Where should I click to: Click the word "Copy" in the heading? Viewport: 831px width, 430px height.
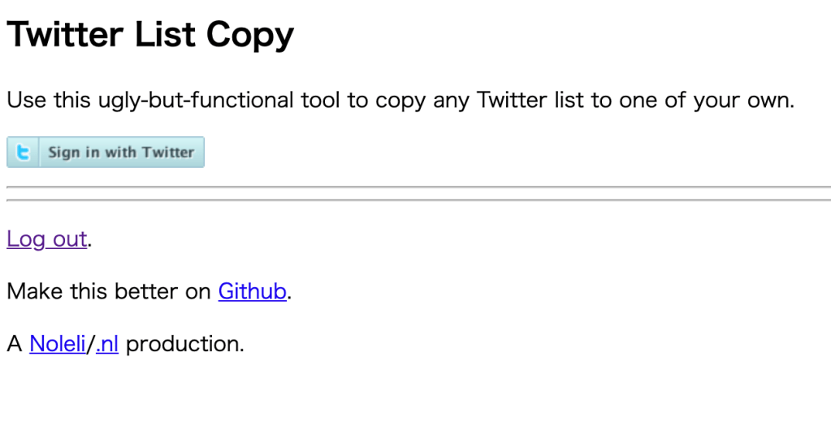(x=249, y=35)
